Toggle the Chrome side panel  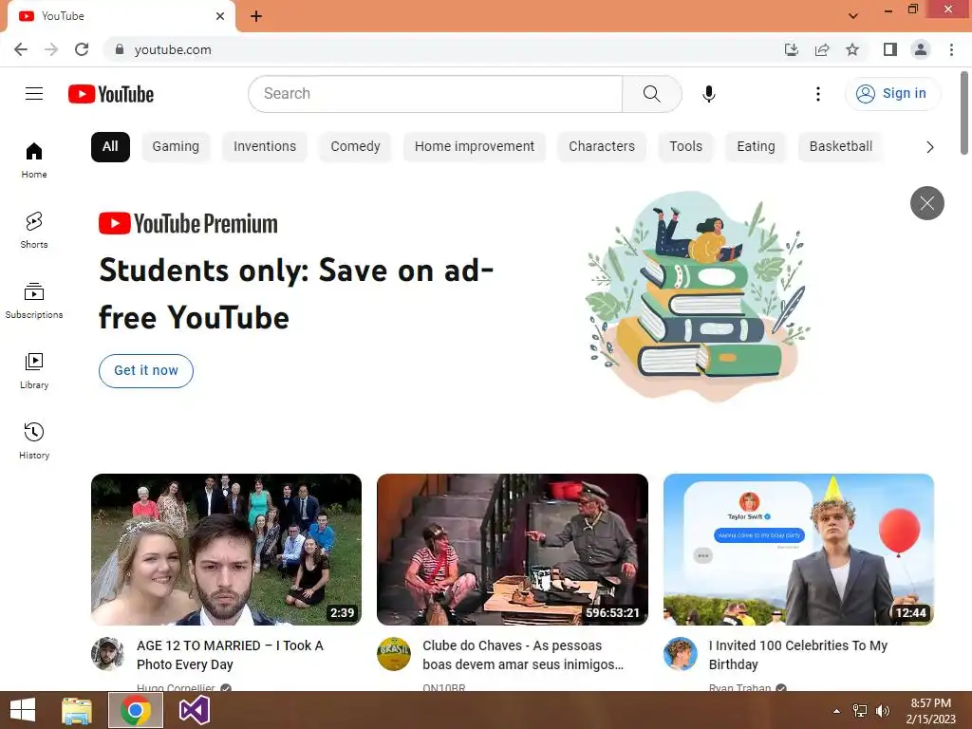(890, 49)
